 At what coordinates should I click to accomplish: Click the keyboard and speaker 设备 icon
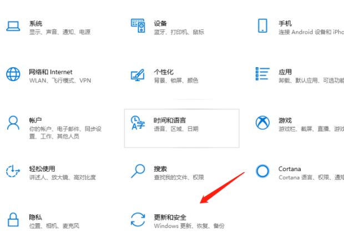pos(138,26)
